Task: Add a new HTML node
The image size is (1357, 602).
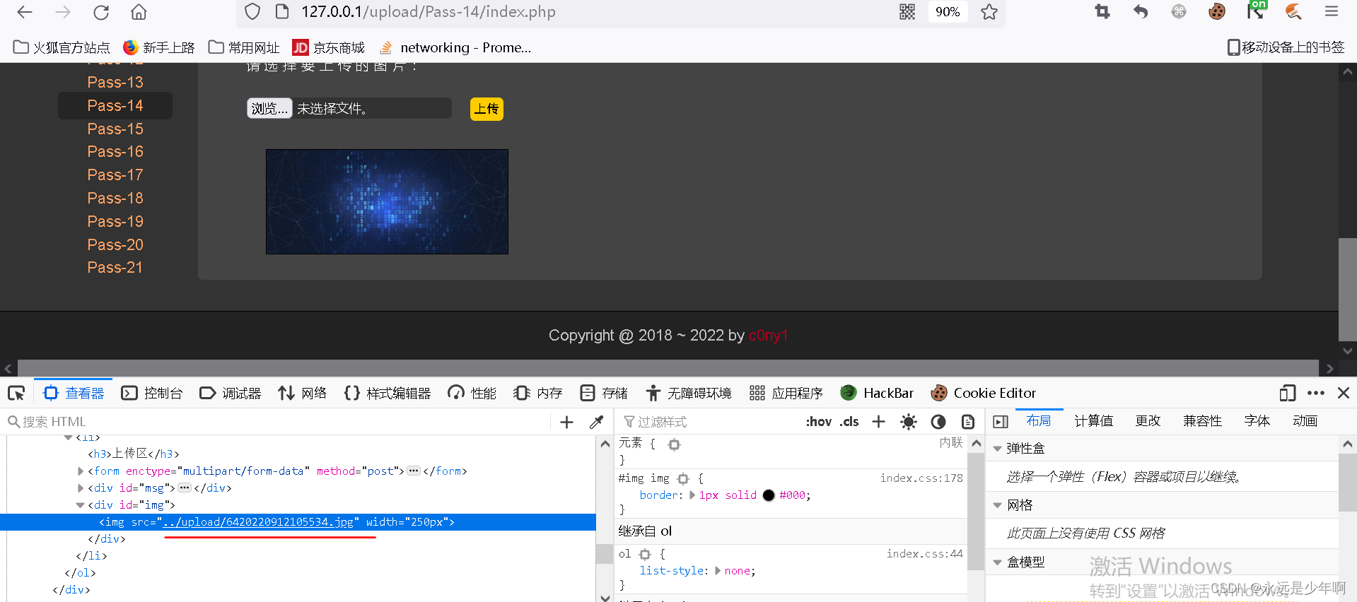Action: 566,422
